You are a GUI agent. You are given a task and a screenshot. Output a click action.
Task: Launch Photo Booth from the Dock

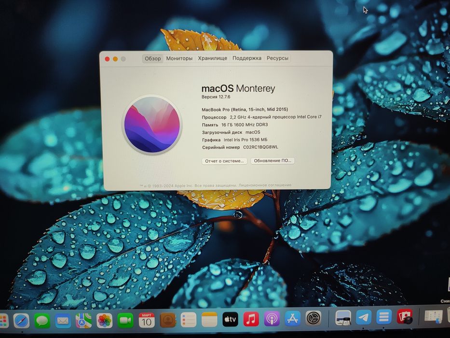click(405, 317)
